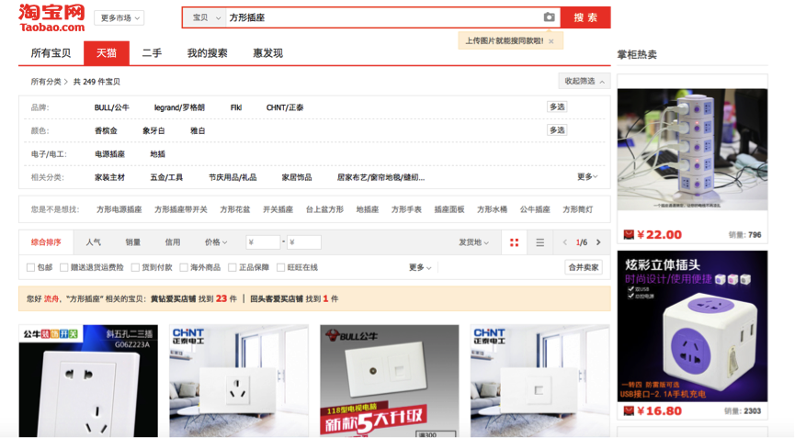Check the 包邮 free shipping checkbox
This screenshot has height=438, width=795.
pos(30,267)
